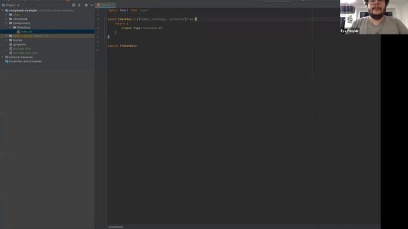Expand the stories folder arrow
The width and height of the screenshot is (408, 229).
point(6,40)
